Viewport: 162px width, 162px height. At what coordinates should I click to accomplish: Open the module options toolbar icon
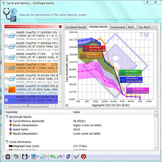coord(8,157)
